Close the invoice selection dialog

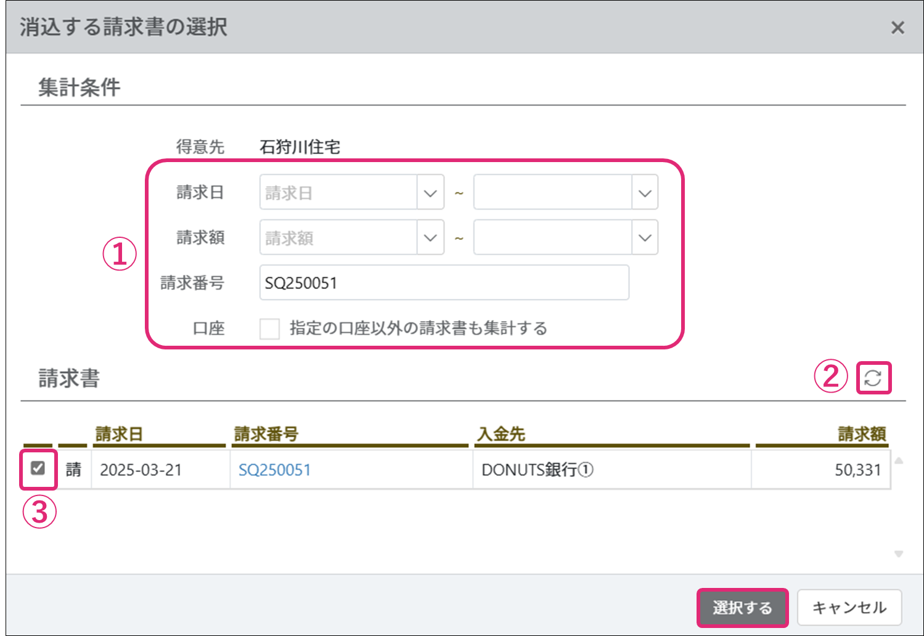point(897,28)
